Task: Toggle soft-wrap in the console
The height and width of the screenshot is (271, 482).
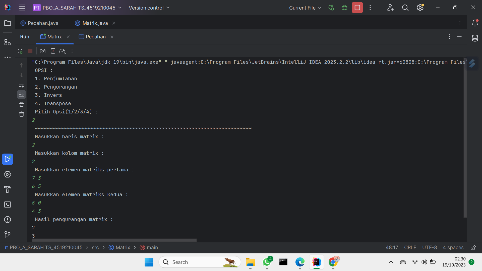Action: (x=22, y=85)
